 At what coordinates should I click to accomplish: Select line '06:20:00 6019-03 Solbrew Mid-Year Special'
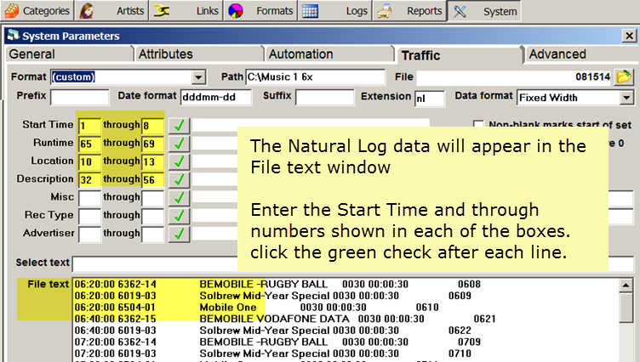272,296
